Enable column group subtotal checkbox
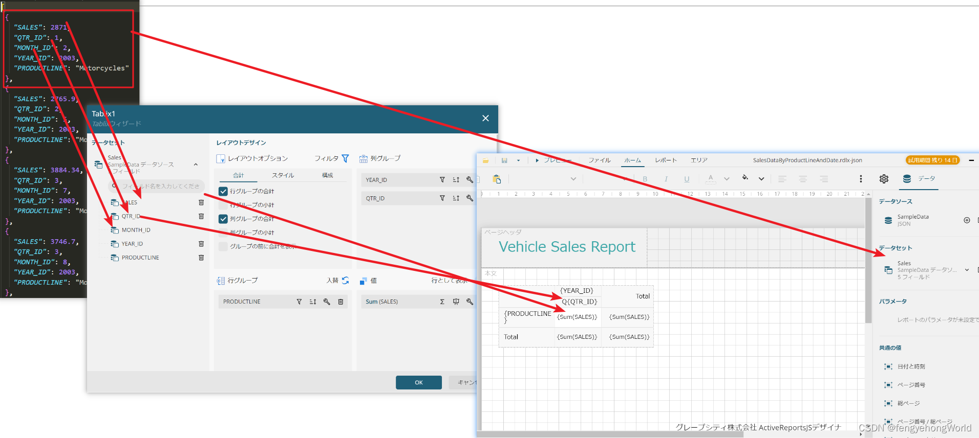This screenshot has width=979, height=438. click(223, 233)
